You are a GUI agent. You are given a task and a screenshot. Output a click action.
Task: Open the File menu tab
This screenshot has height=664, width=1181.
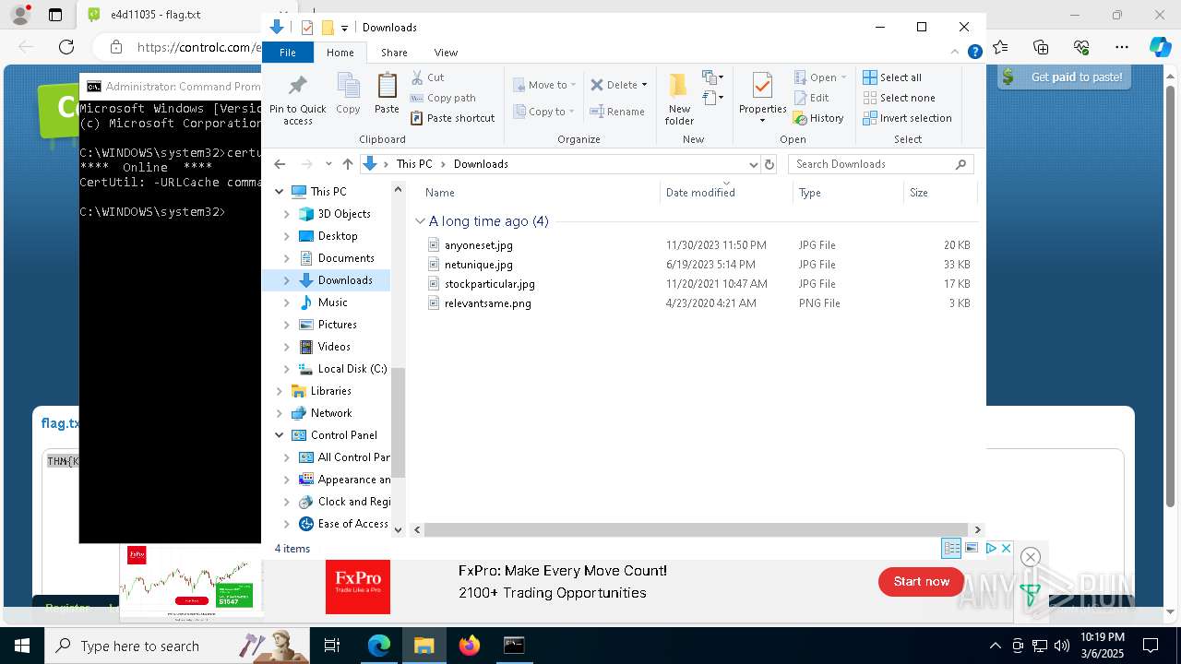[x=288, y=53]
